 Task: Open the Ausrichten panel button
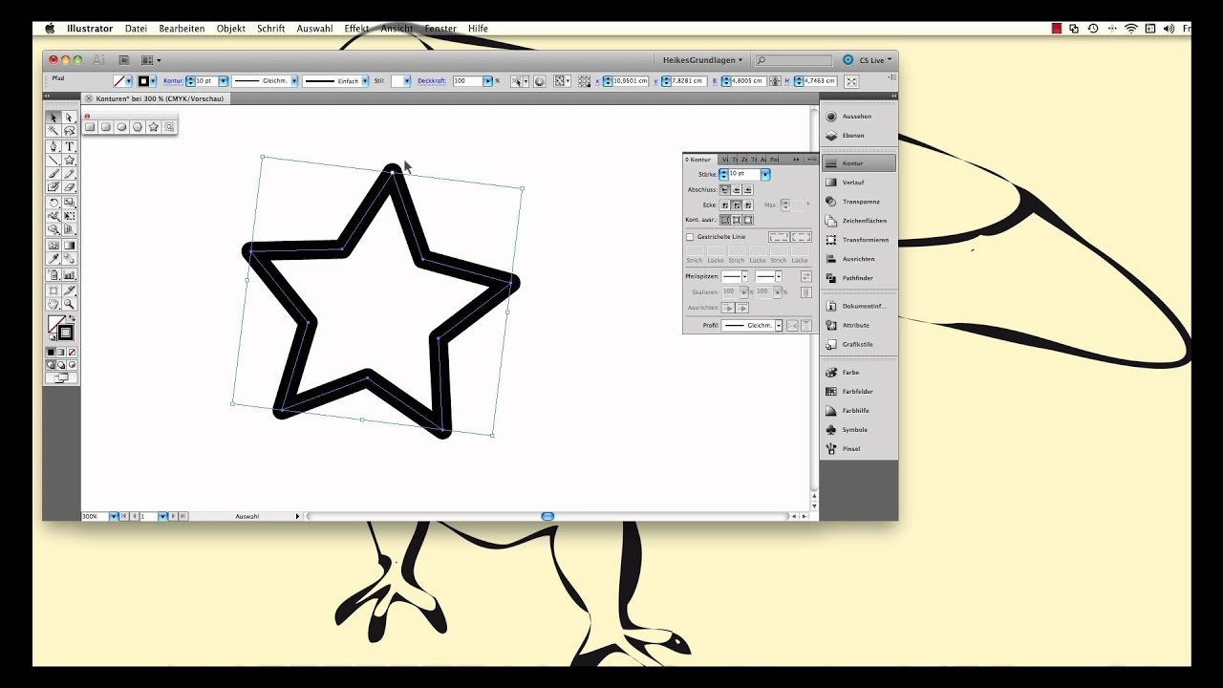pyautogui.click(x=859, y=259)
